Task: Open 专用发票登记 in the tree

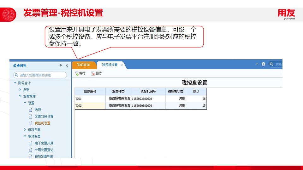Action: (44, 150)
